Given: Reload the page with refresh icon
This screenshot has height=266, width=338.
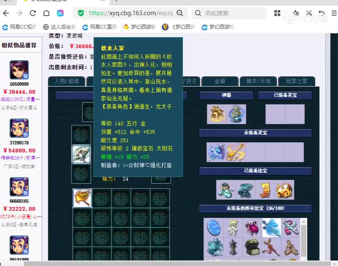Looking at the screenshot, I should click(33, 13).
